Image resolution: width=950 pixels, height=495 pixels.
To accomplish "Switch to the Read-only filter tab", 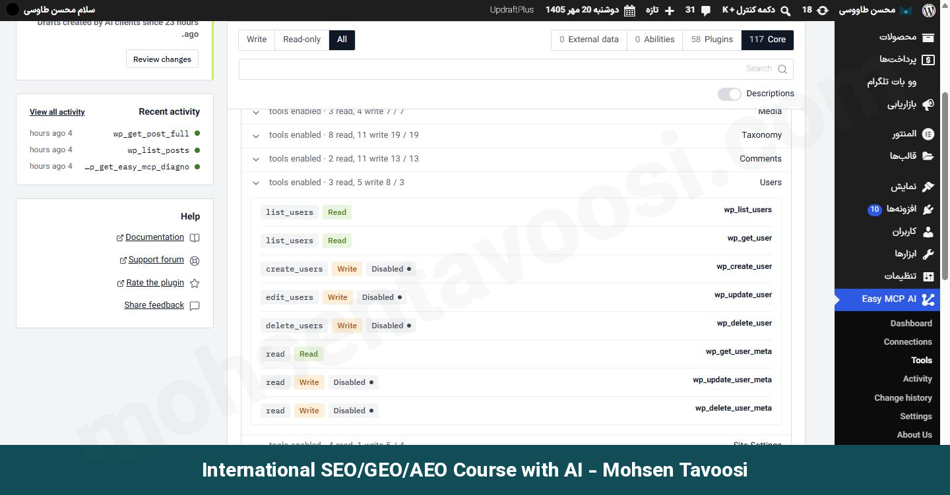I will click(301, 40).
